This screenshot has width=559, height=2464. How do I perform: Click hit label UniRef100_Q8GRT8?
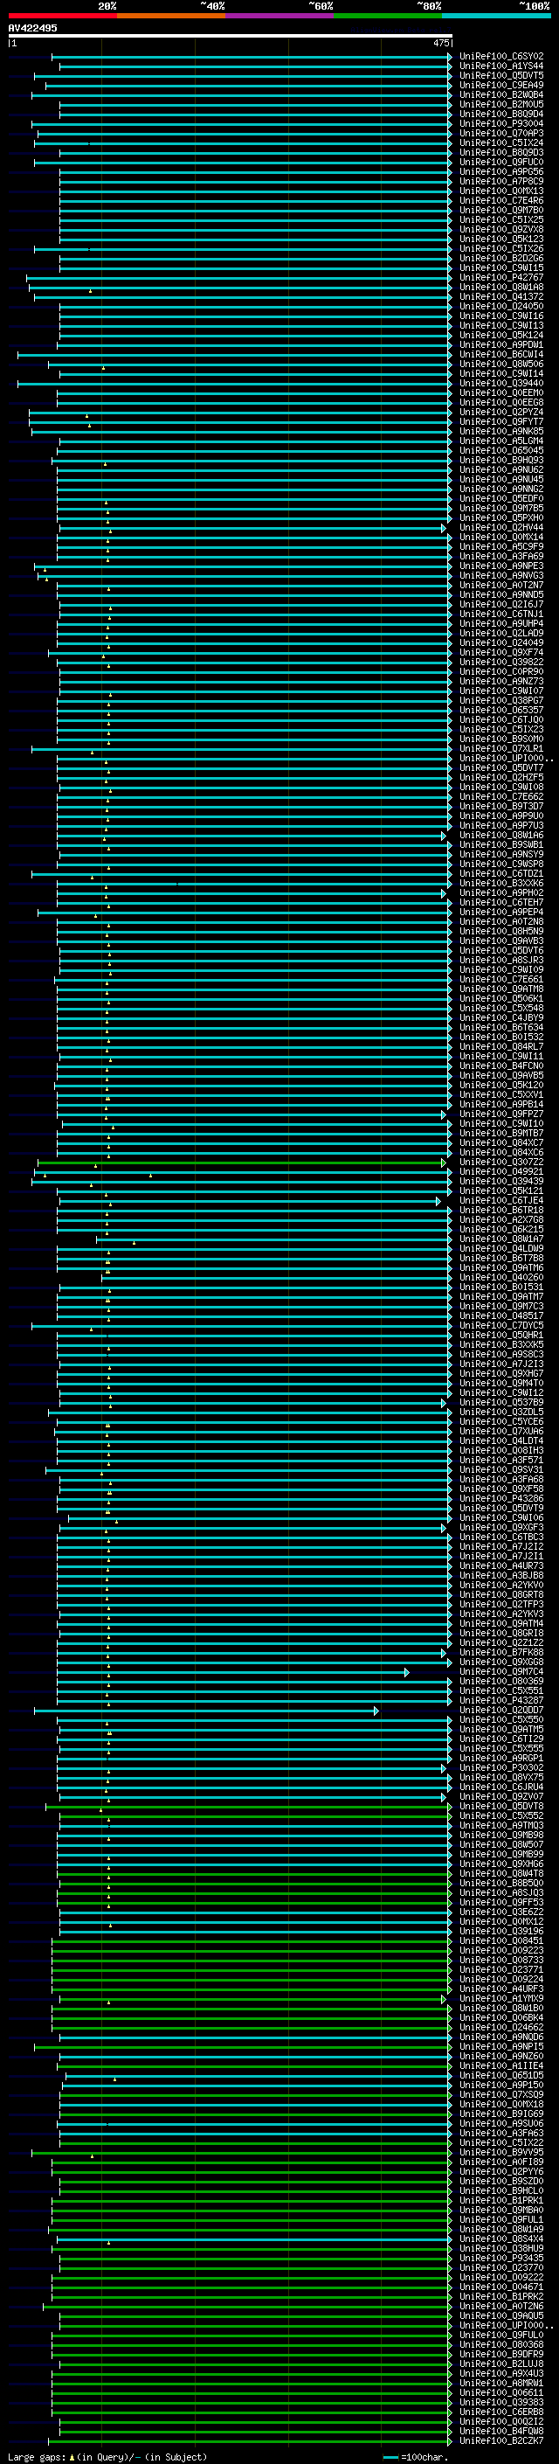tap(501, 1594)
